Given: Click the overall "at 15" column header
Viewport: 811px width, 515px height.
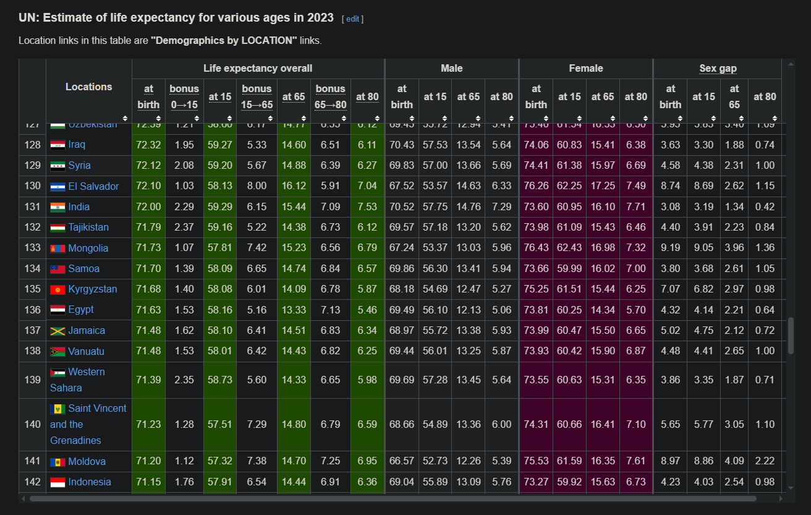Looking at the screenshot, I should [220, 96].
